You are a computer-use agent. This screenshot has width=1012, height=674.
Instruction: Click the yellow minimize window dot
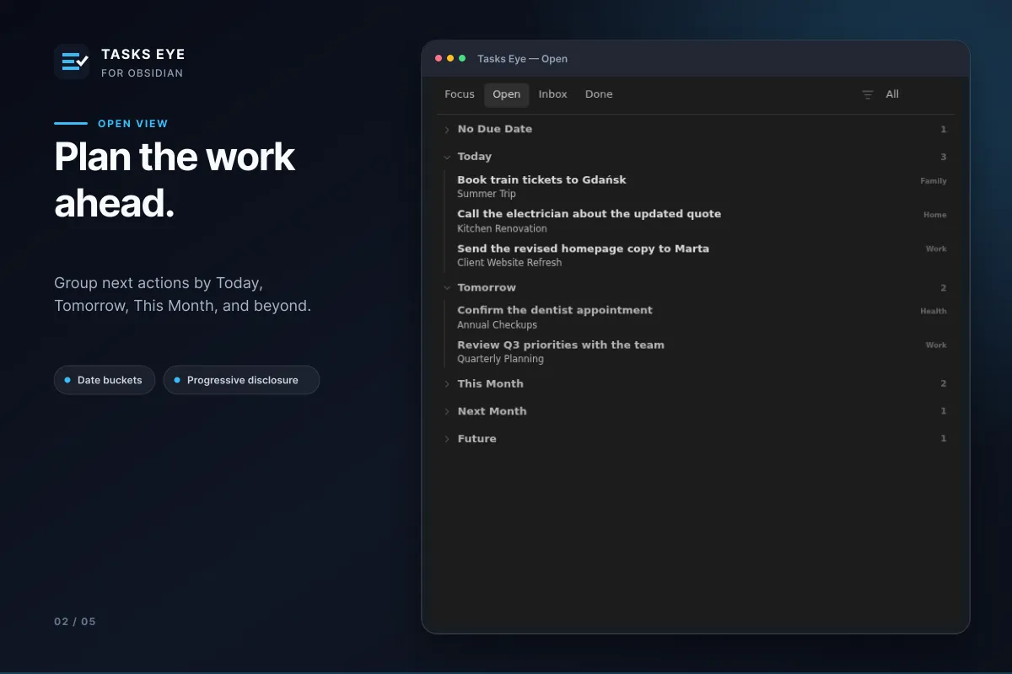point(450,58)
